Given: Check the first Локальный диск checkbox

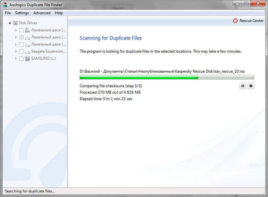Looking at the screenshot, I should (x=21, y=30).
